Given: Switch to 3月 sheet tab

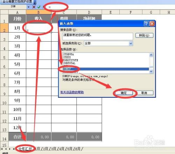Looking at the screenshot, I should tap(54, 149).
